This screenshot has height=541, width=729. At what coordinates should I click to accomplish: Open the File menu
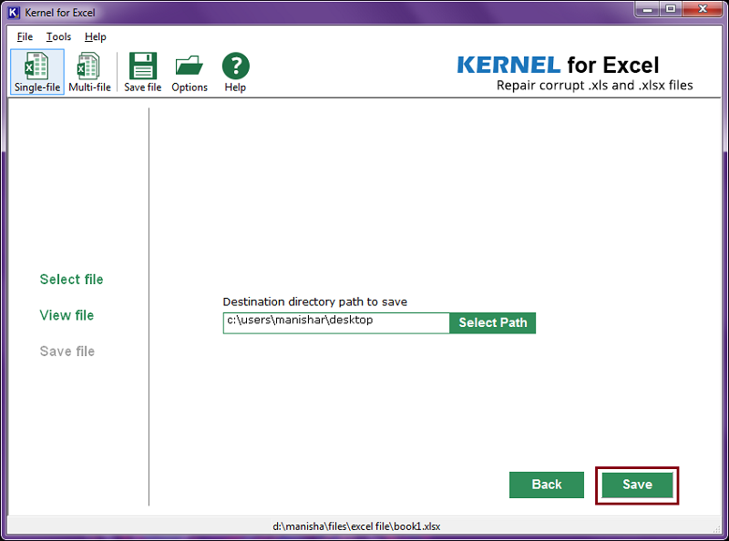[x=25, y=36]
